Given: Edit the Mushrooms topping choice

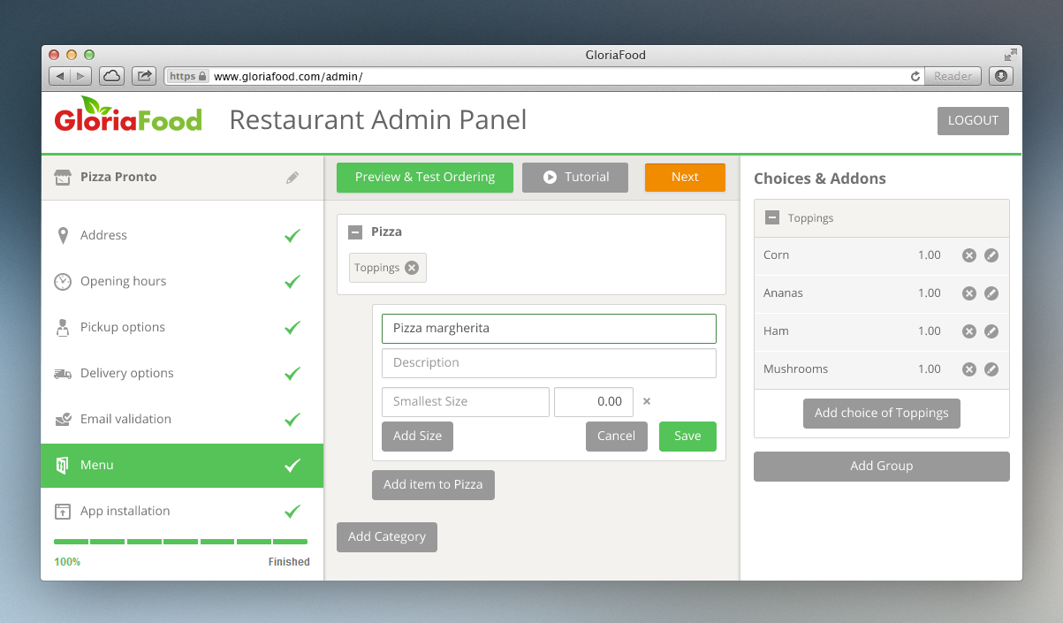Looking at the screenshot, I should [991, 369].
